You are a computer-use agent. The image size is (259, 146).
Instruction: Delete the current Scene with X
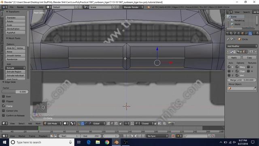(x=117, y=7)
